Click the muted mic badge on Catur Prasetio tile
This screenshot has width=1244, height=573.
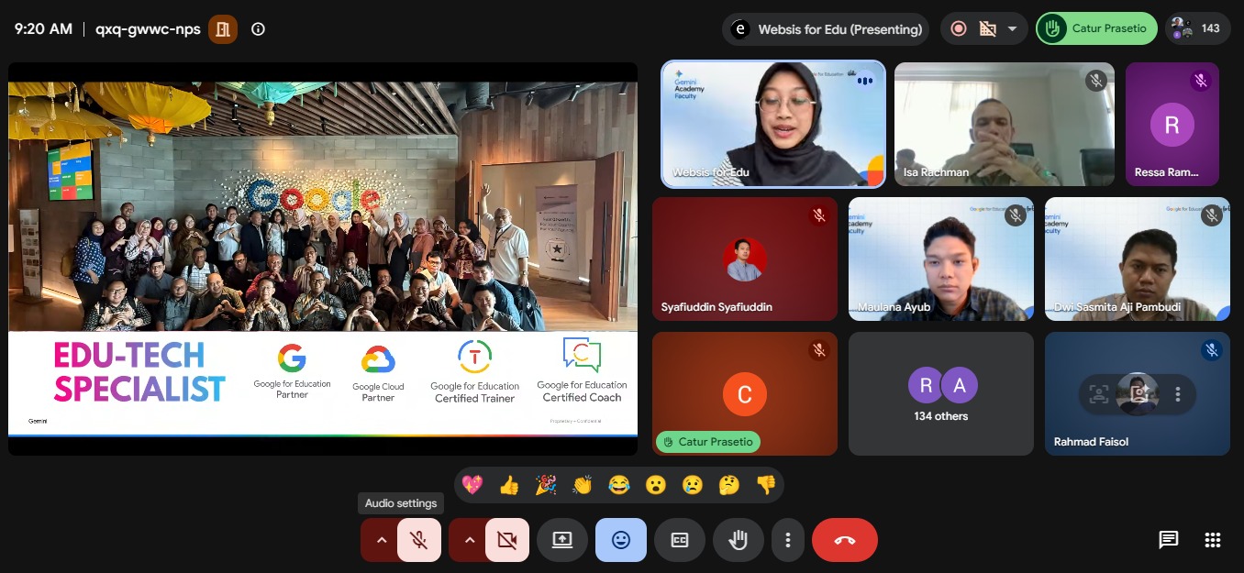tap(818, 350)
